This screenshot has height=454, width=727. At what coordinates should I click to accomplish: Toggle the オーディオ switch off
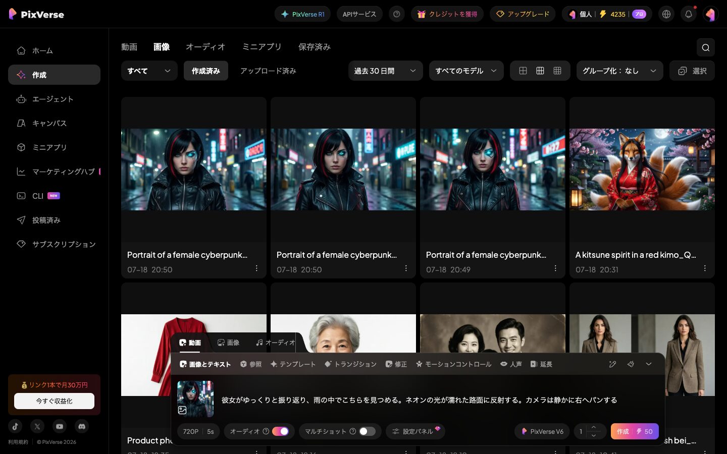click(x=280, y=431)
